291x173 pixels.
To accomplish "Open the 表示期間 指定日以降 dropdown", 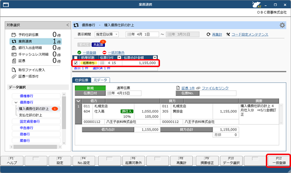I will (106, 35).
